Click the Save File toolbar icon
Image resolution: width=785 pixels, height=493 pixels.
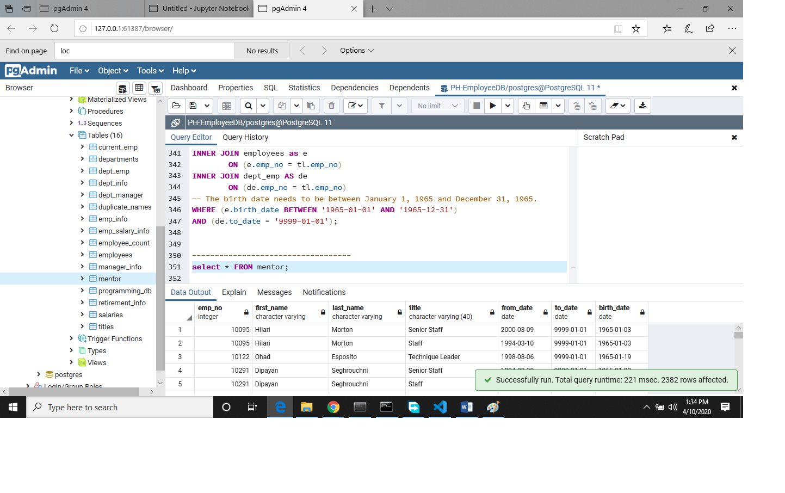pos(193,106)
